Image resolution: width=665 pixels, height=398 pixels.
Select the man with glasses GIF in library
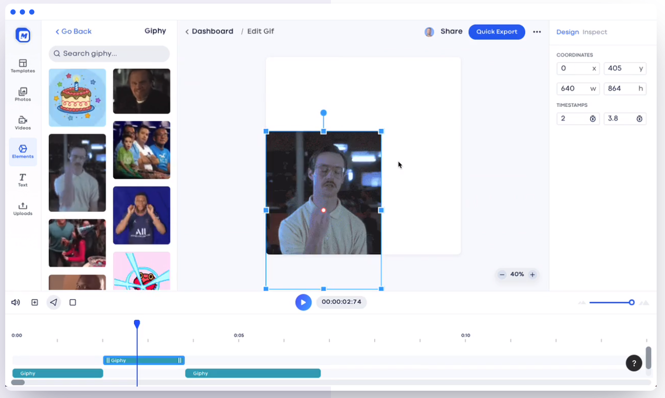(x=77, y=173)
